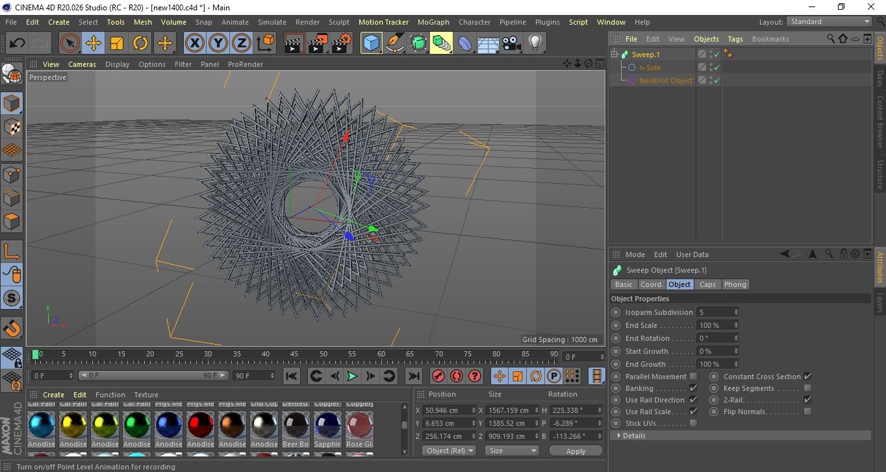Image resolution: width=886 pixels, height=472 pixels.
Task: Toggle X axis lock
Action: point(194,43)
